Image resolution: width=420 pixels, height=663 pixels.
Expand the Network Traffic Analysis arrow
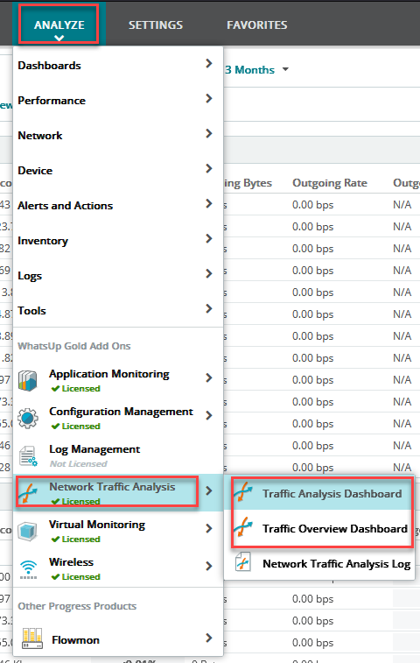coord(209,491)
